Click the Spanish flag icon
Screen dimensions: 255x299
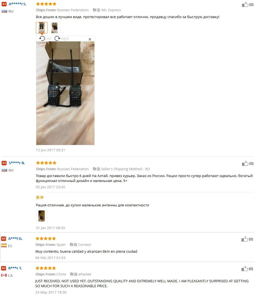click(4, 246)
